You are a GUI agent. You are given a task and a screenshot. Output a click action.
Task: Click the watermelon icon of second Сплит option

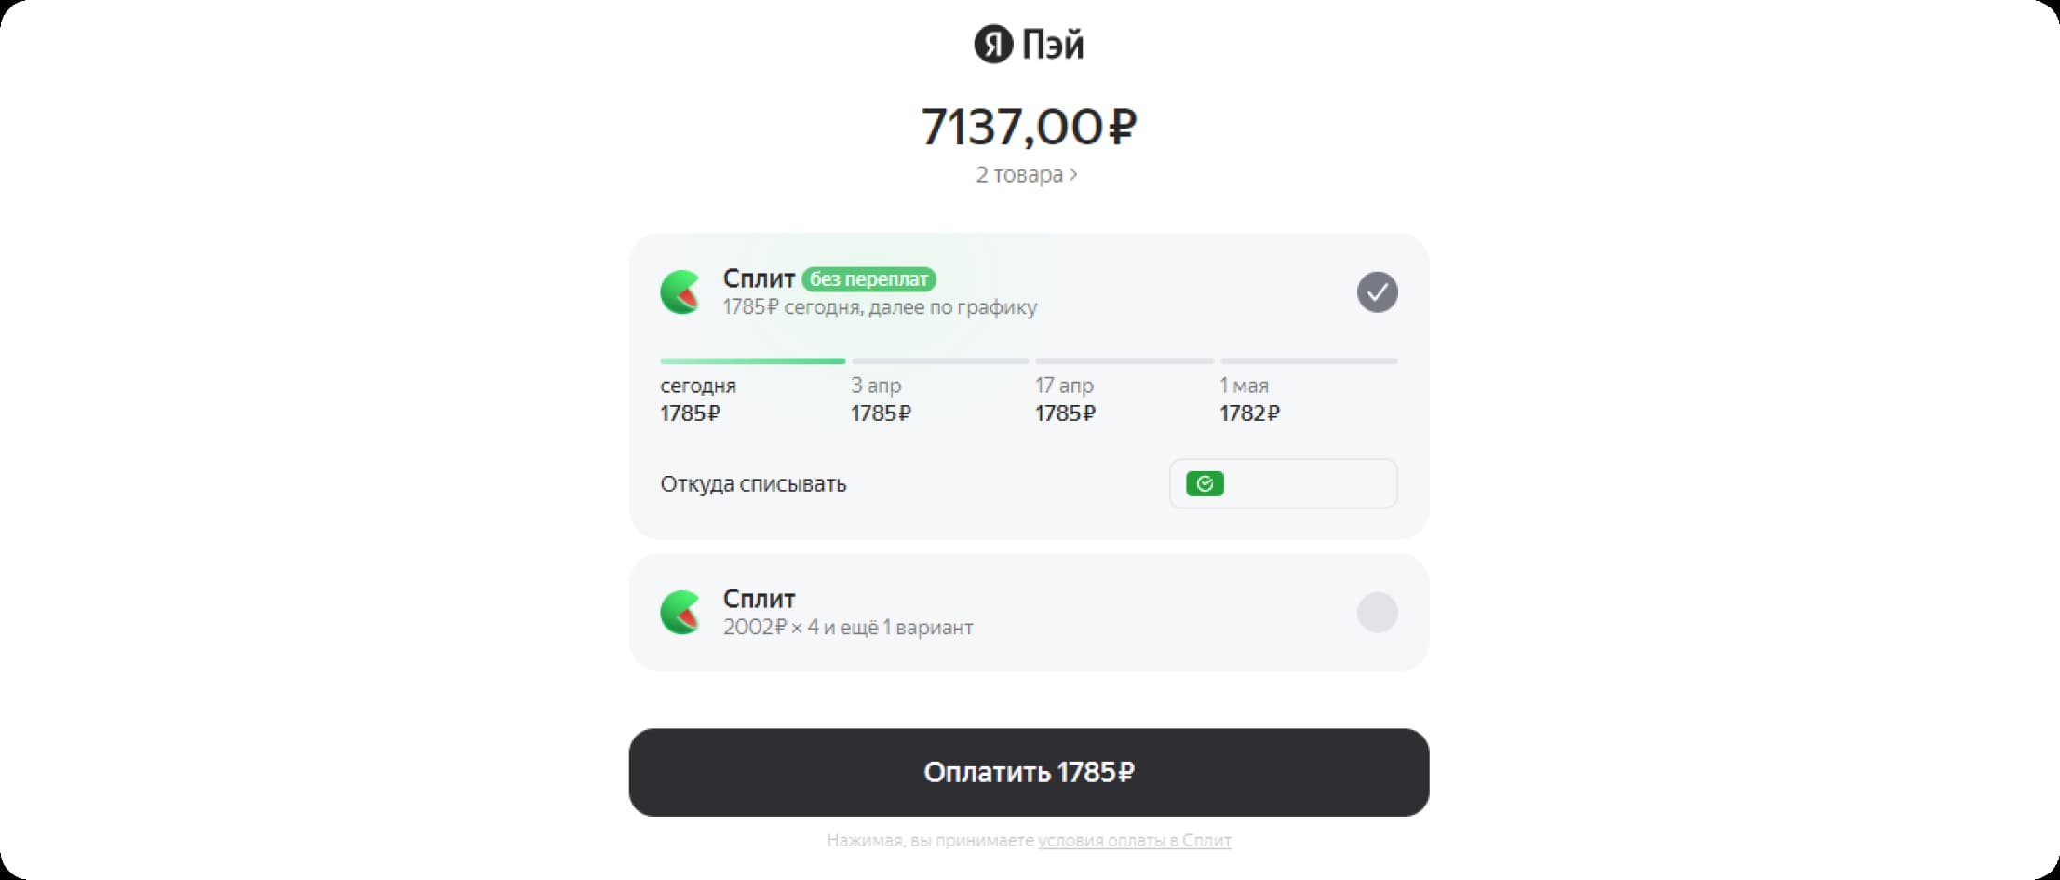point(680,612)
